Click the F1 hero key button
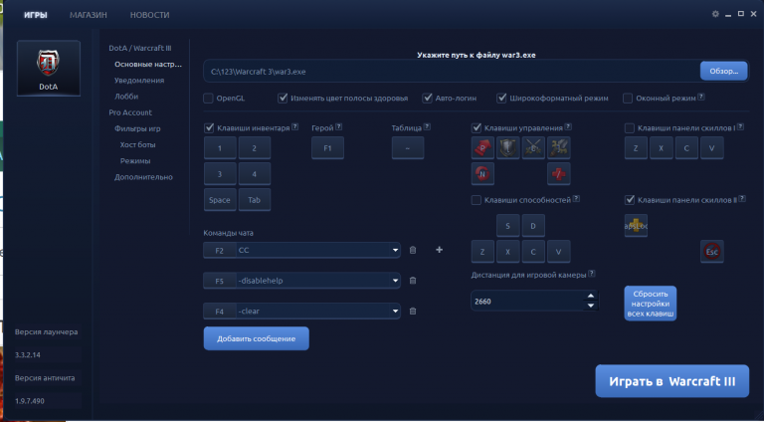 coord(328,147)
